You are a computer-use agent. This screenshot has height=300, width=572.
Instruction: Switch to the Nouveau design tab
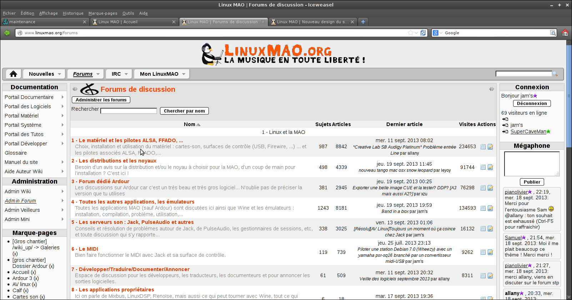point(312,22)
